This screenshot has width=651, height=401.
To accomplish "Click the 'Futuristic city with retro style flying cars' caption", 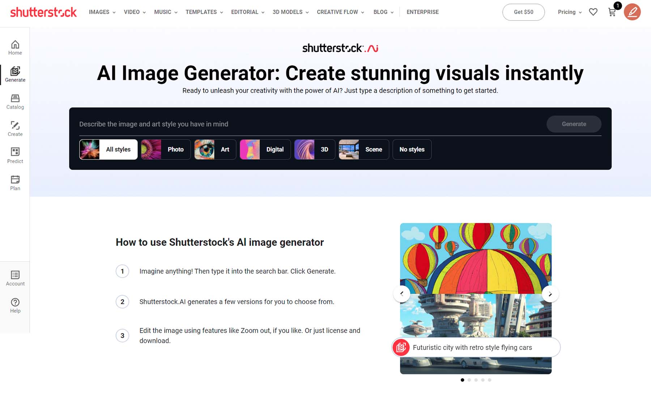I will pos(472,347).
